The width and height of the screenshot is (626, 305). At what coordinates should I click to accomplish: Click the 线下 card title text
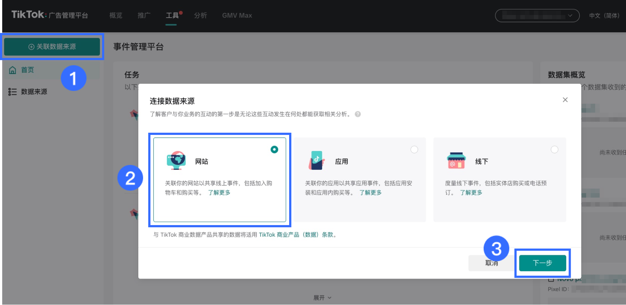point(481,162)
